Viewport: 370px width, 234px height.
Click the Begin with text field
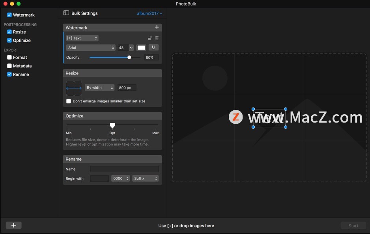pyautogui.click(x=99, y=178)
